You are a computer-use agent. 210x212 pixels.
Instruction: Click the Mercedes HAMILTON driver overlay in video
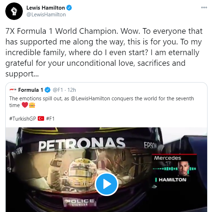[174, 169]
